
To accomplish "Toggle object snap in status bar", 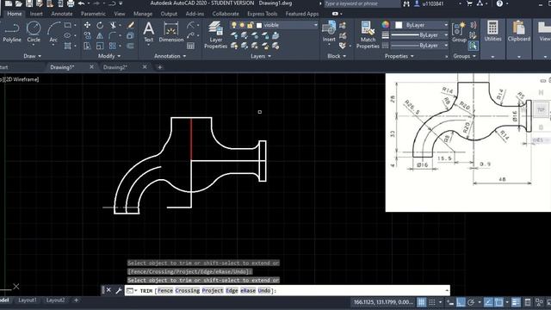I will click(x=498, y=302).
